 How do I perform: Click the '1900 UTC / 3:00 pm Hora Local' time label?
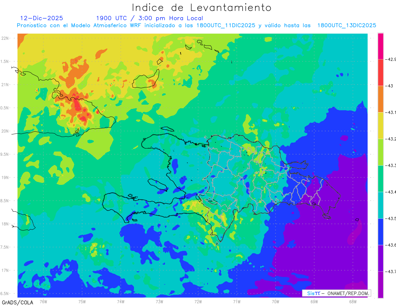tap(149, 18)
